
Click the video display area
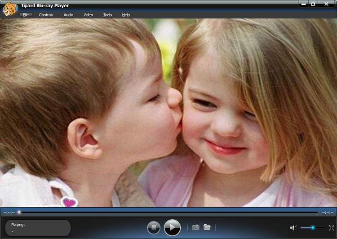tap(168, 112)
